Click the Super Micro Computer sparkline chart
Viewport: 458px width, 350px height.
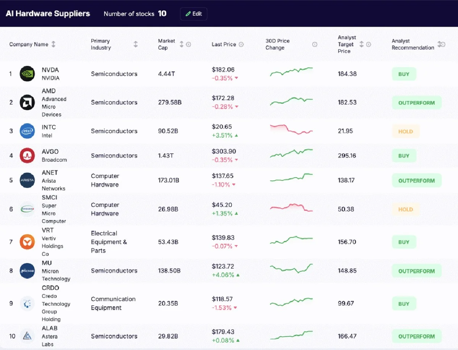tap(291, 208)
